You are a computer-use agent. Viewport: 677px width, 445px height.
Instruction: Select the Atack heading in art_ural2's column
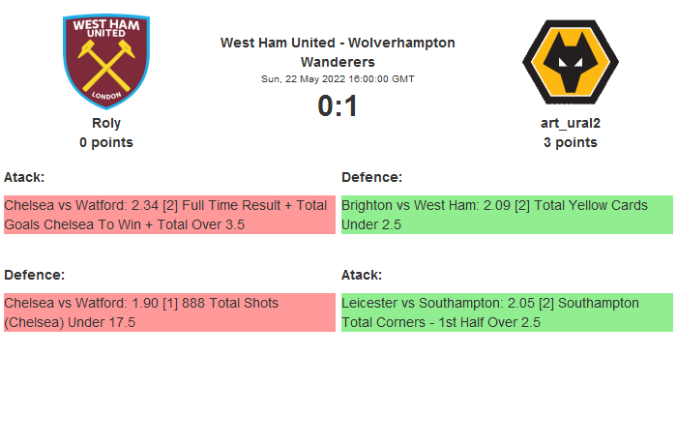click(x=362, y=275)
